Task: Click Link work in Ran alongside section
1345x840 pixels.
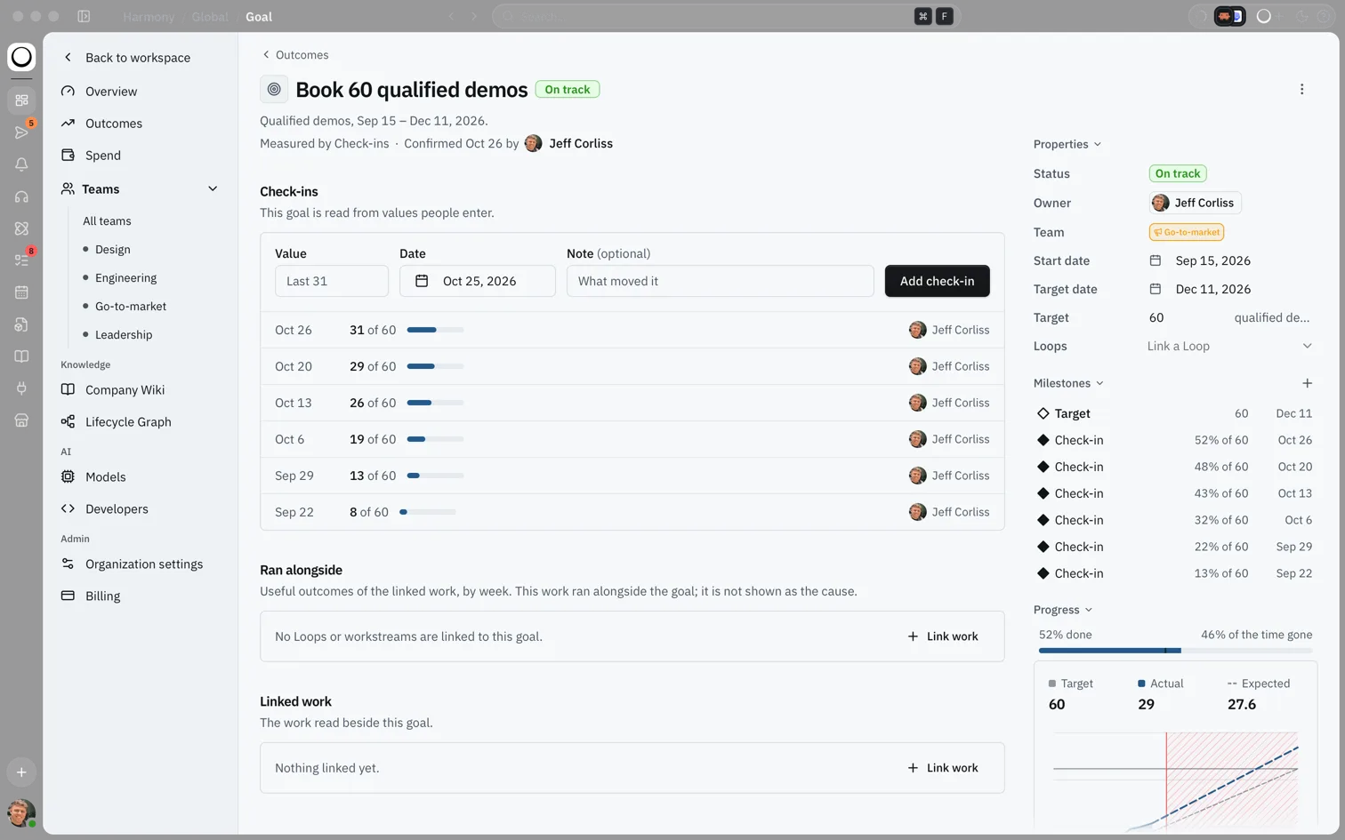Action: click(943, 636)
